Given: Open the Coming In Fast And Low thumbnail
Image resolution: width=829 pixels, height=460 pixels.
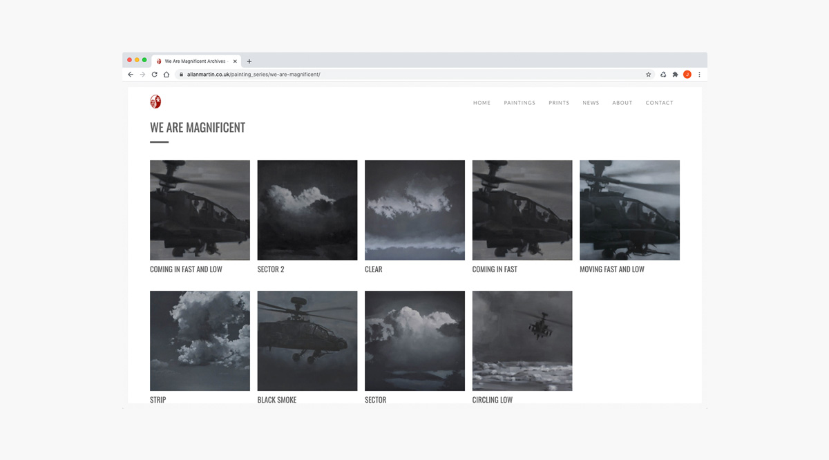Looking at the screenshot, I should tap(200, 210).
